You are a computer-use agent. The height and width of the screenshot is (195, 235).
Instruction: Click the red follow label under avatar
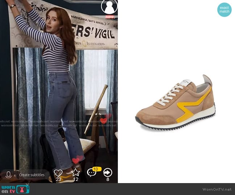coord(110,17)
